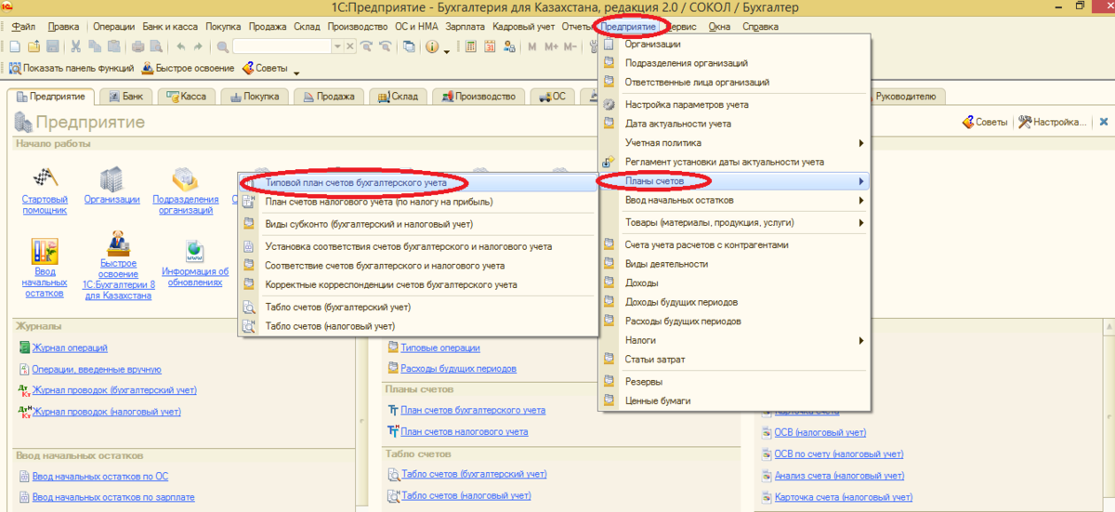Click the Save diskette toolbar icon
This screenshot has width=1115, height=512.
click(x=53, y=46)
